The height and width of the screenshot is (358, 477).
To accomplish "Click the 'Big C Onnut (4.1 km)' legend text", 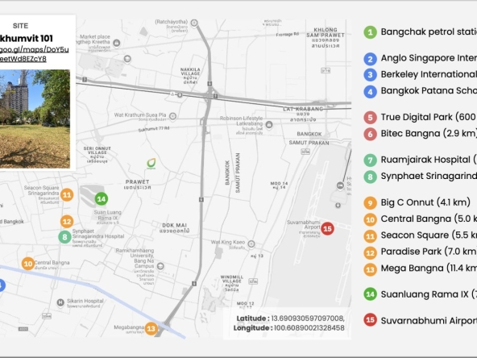I will click(425, 202).
